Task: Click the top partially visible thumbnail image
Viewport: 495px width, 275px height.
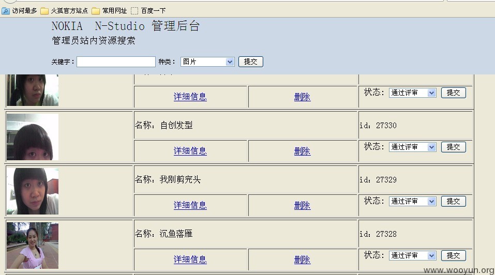Action: click(x=33, y=90)
